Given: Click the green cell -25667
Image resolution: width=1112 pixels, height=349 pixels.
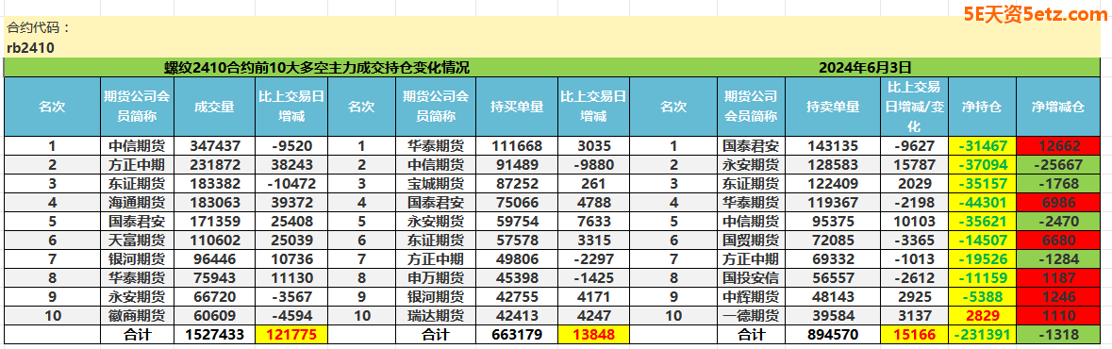Looking at the screenshot, I should [1058, 165].
